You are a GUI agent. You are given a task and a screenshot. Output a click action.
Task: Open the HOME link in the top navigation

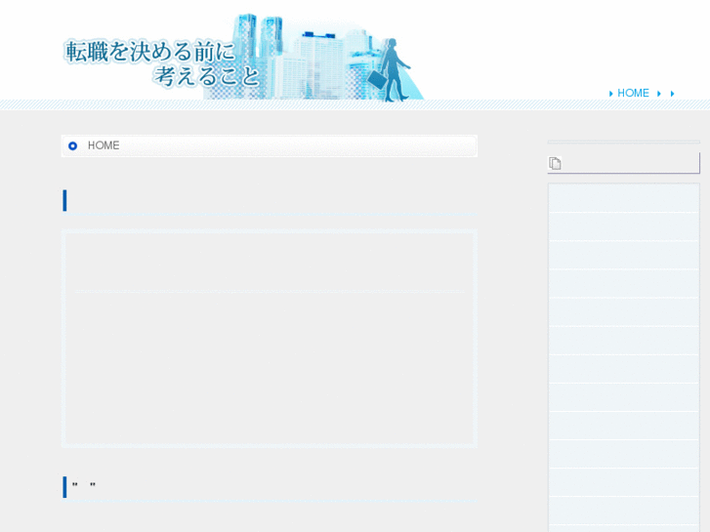coord(633,93)
